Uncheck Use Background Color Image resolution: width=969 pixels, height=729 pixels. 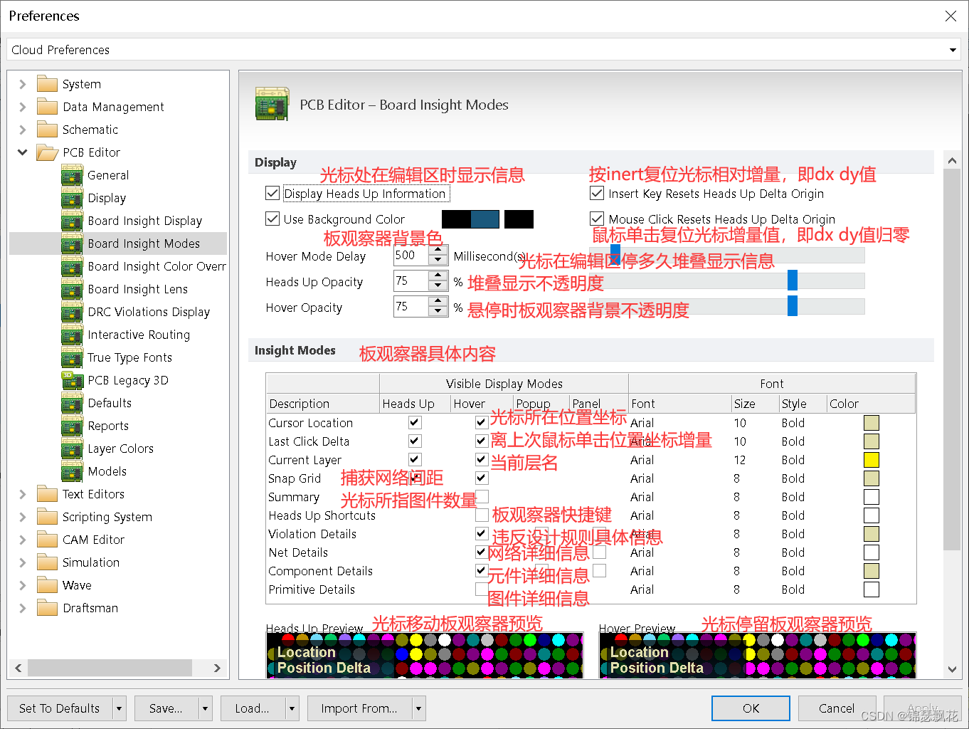tap(272, 219)
